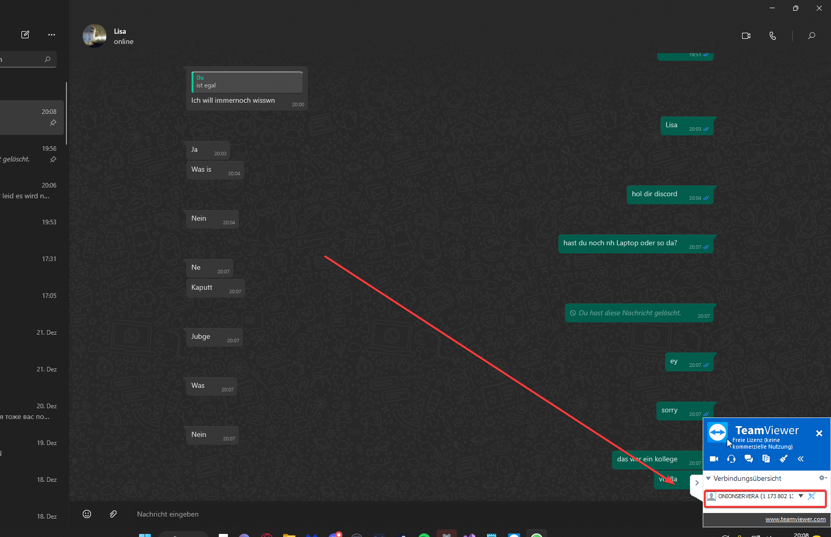The height and width of the screenshot is (537, 831).
Task: Start a voice call with Lisa
Action: point(772,36)
